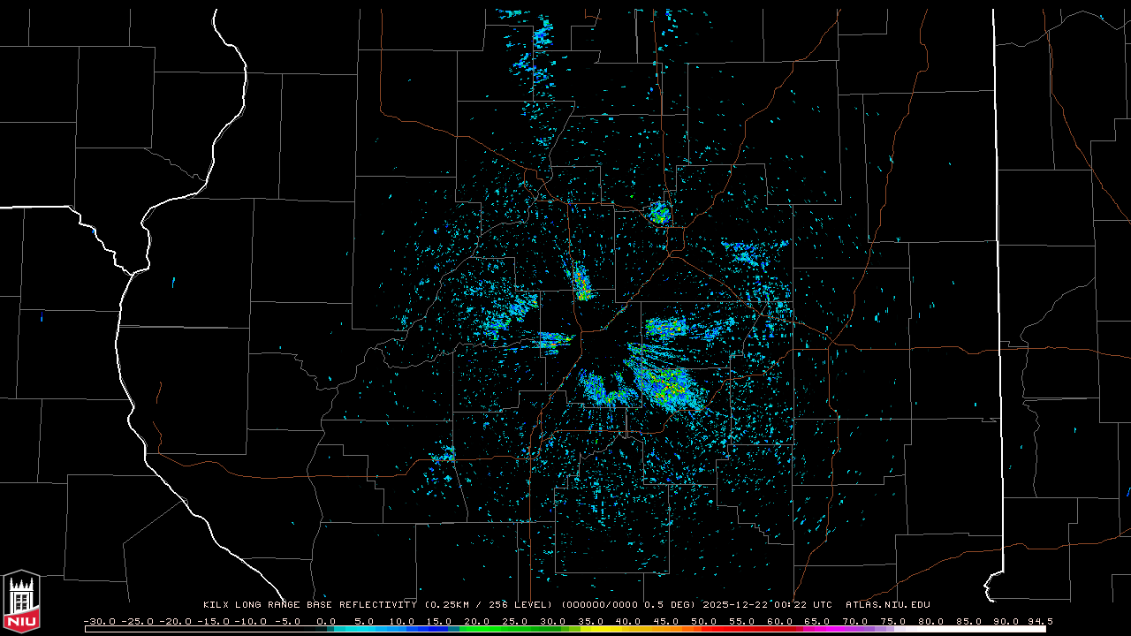
Task: Click the small echo cluster southwest of radar
Action: click(443, 456)
